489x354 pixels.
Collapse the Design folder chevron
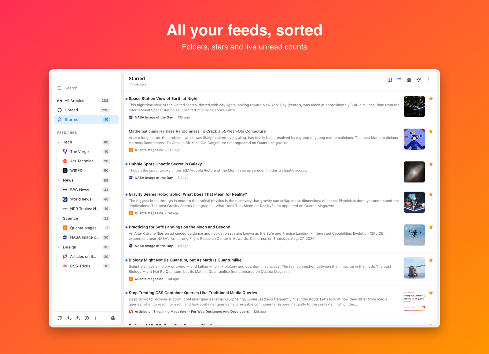pos(58,247)
